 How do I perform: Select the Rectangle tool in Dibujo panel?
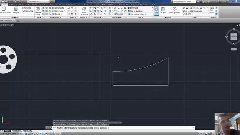point(72,14)
